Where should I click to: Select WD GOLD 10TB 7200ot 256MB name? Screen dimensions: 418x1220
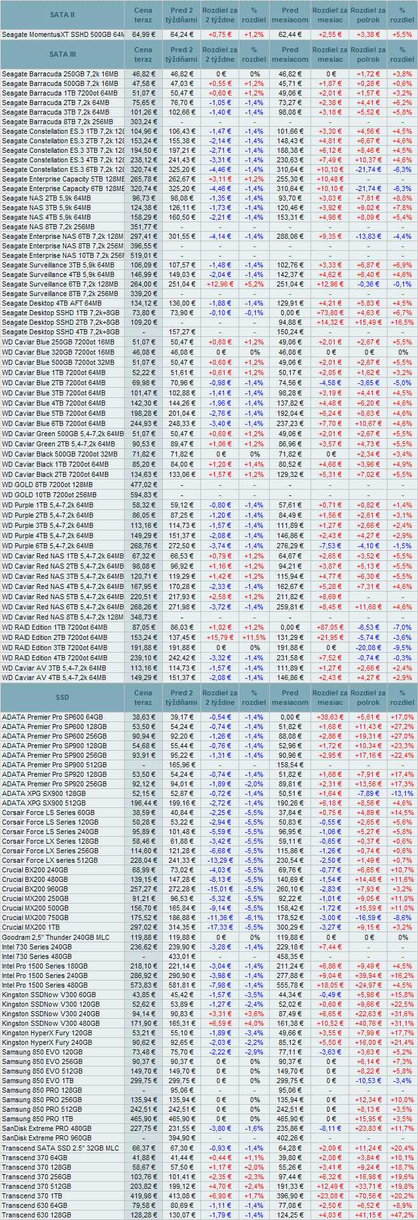click(49, 495)
